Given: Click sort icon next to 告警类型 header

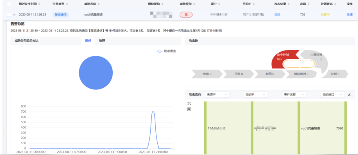Looking at the screenshot, I should (67, 4).
